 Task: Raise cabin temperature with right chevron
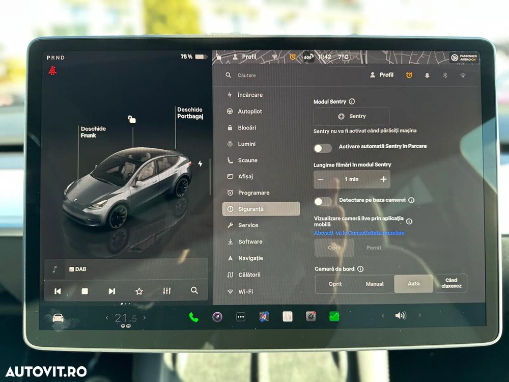[145, 318]
